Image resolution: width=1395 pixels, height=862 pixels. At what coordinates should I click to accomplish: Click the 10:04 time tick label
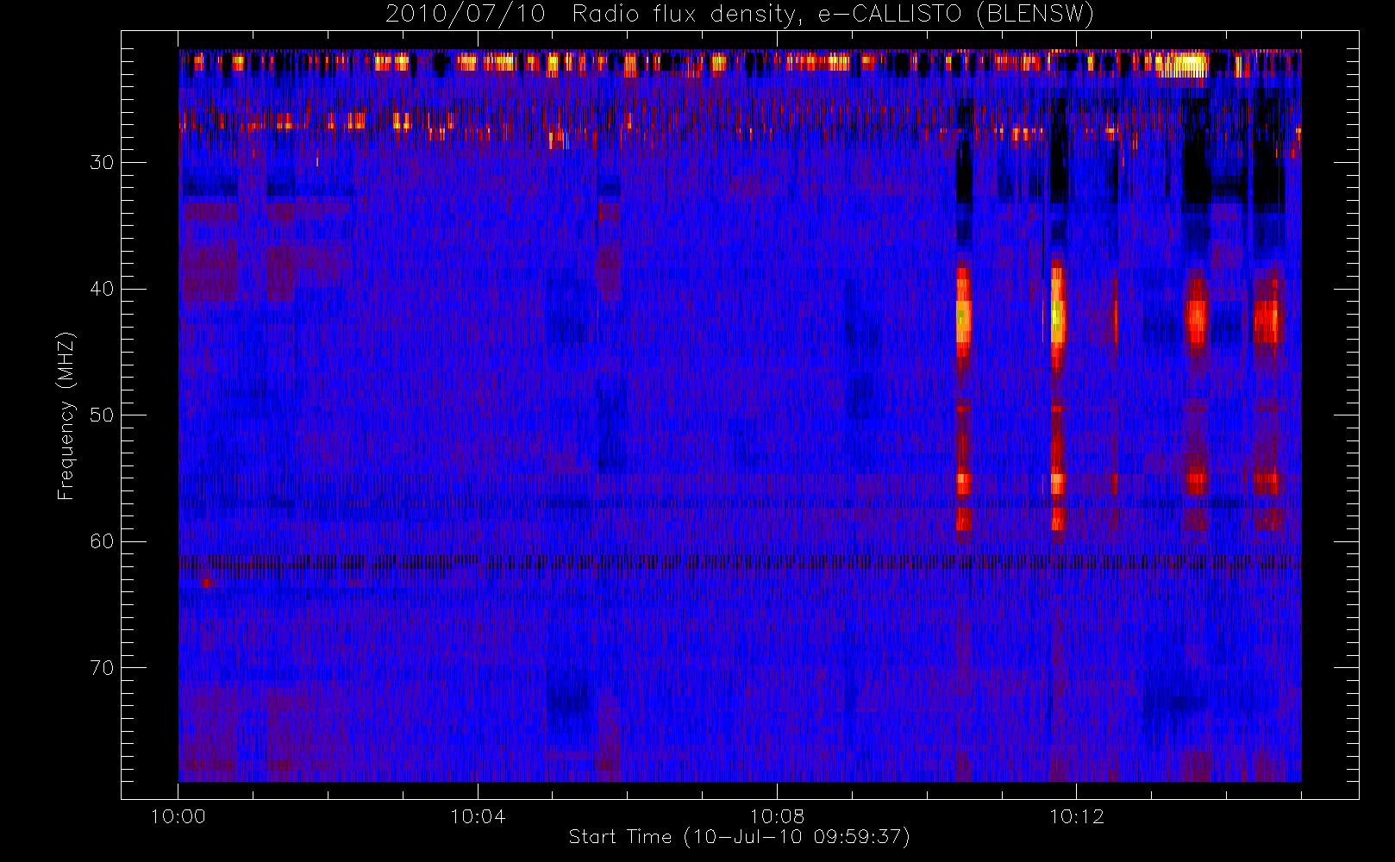pos(478,816)
